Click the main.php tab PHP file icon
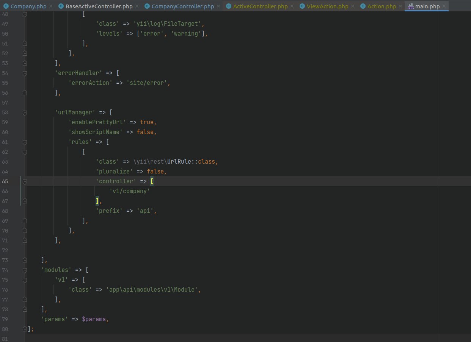The image size is (471, 342). pyautogui.click(x=411, y=6)
